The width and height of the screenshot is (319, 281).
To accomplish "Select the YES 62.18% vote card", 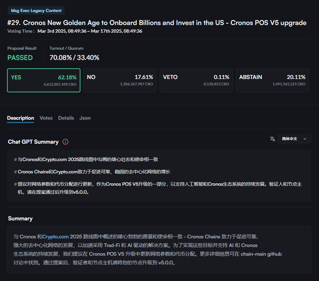I will click(44, 80).
